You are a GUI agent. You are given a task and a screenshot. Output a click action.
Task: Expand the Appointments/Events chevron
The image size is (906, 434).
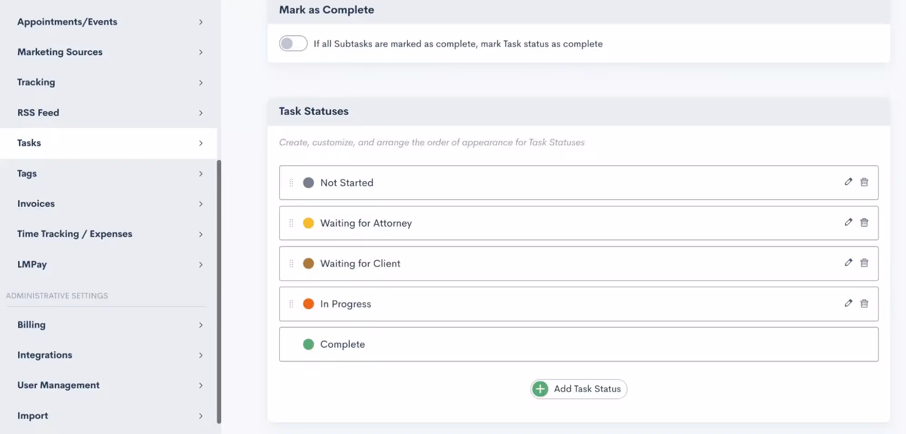201,22
